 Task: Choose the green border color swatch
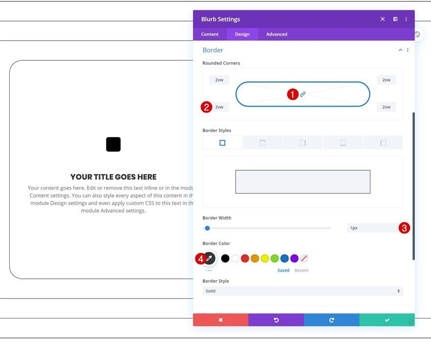tap(275, 258)
